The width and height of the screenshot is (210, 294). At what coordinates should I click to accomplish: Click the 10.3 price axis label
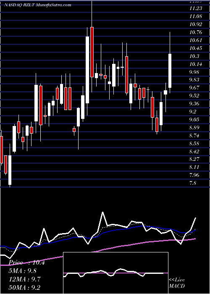click(x=194, y=56)
